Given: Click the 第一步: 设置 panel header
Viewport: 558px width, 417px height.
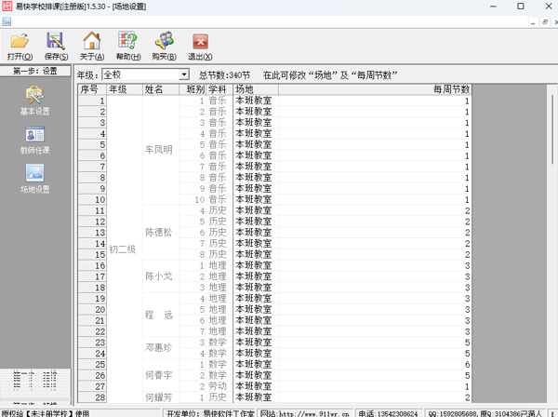Looking at the screenshot, I should click(35, 71).
